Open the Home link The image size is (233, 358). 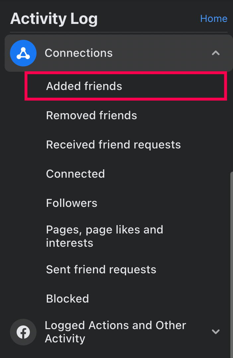214,19
